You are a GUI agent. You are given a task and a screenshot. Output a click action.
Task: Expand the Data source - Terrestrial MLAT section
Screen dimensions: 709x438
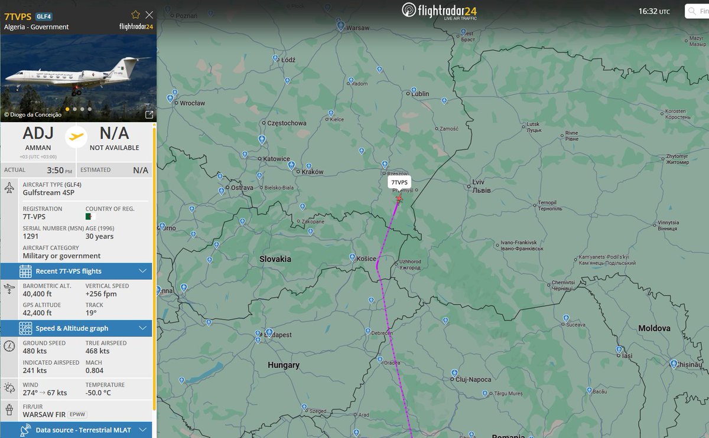tap(76, 430)
